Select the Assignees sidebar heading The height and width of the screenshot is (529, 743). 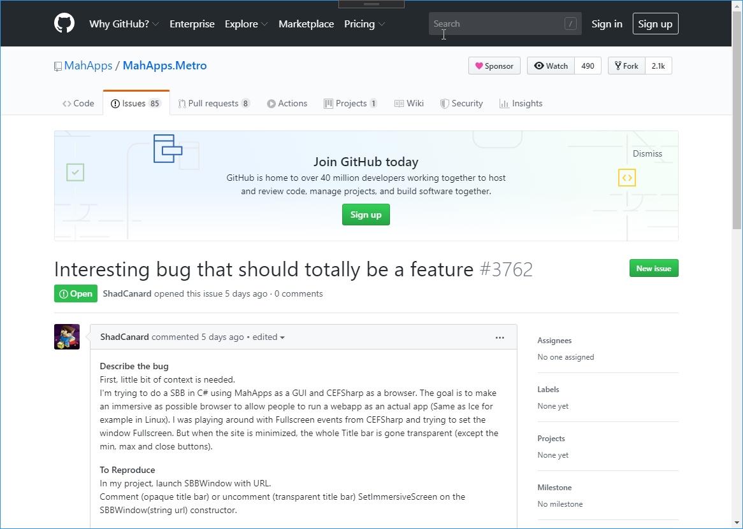[554, 340]
